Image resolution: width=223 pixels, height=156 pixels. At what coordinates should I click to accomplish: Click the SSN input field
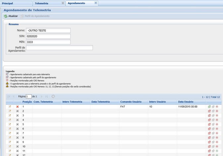coord(48,36)
